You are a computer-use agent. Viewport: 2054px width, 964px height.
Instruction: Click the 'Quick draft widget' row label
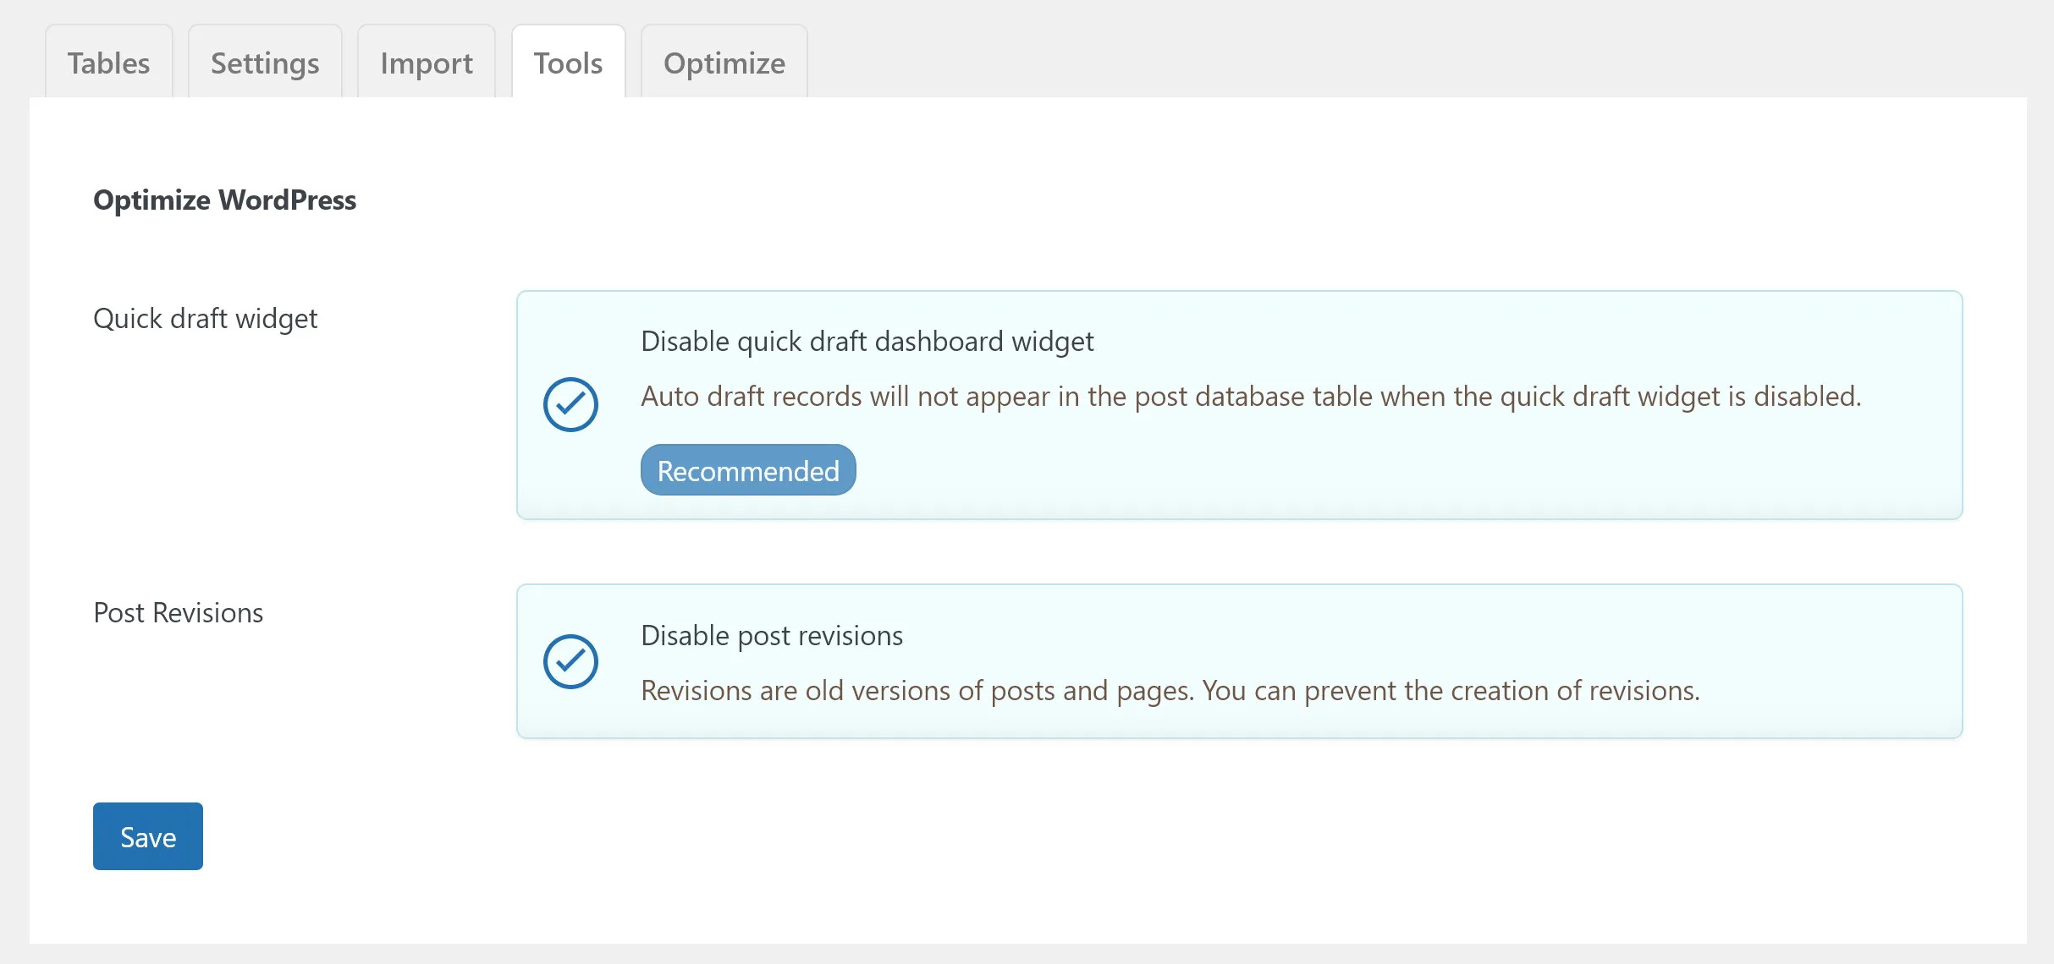pos(206,319)
